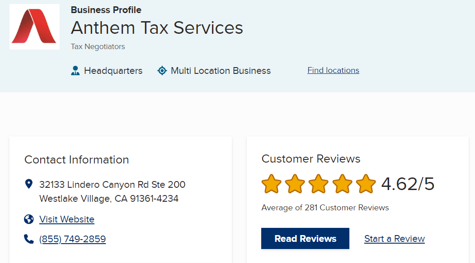
Task: Click the Tax Negotiators category label
Action: click(98, 46)
